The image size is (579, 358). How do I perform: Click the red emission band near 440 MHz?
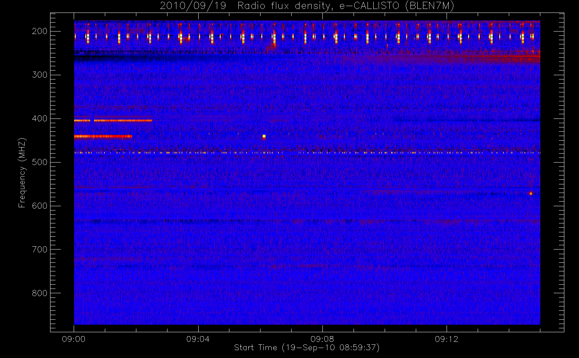(103, 136)
